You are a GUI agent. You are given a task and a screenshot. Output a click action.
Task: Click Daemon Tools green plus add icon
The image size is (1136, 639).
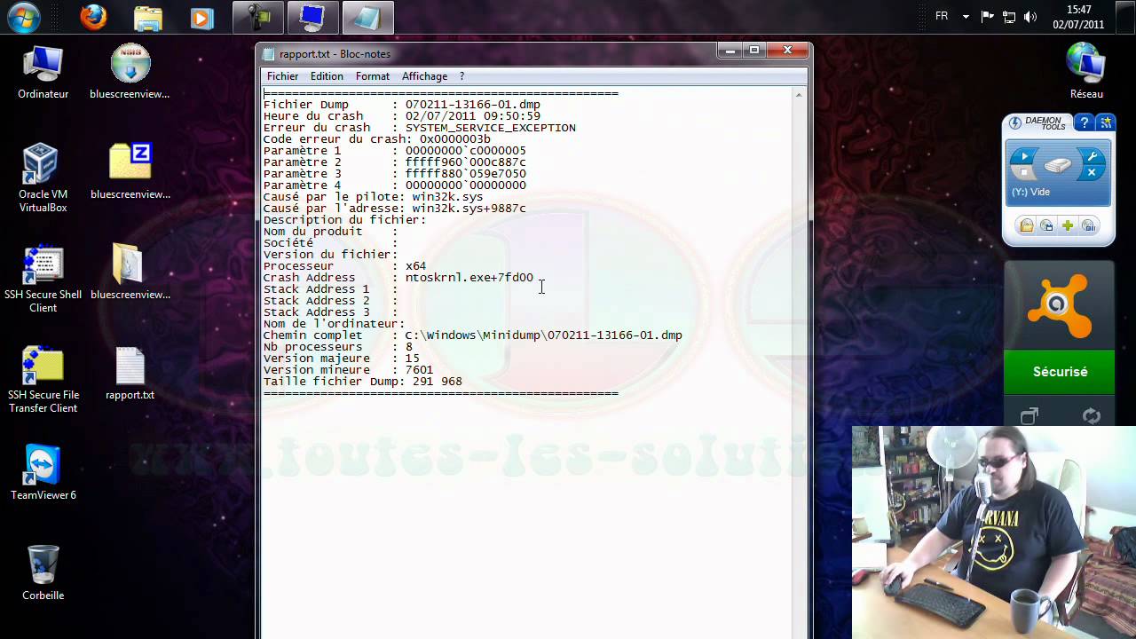(x=1068, y=225)
